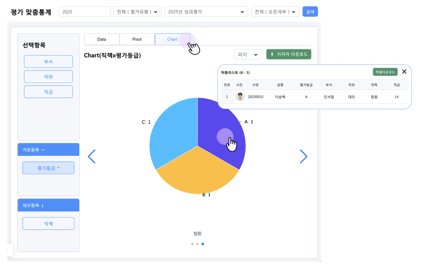Select the 부서 item in 선택항목
The image size is (422, 275).
[48, 62]
